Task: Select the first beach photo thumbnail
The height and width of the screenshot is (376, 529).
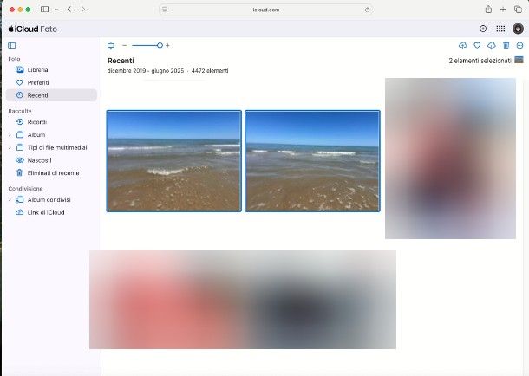Action: click(173, 160)
